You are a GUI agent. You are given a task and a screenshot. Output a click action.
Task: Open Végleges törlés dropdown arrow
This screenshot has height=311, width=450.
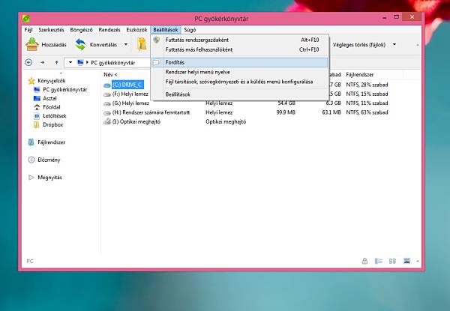(394, 45)
